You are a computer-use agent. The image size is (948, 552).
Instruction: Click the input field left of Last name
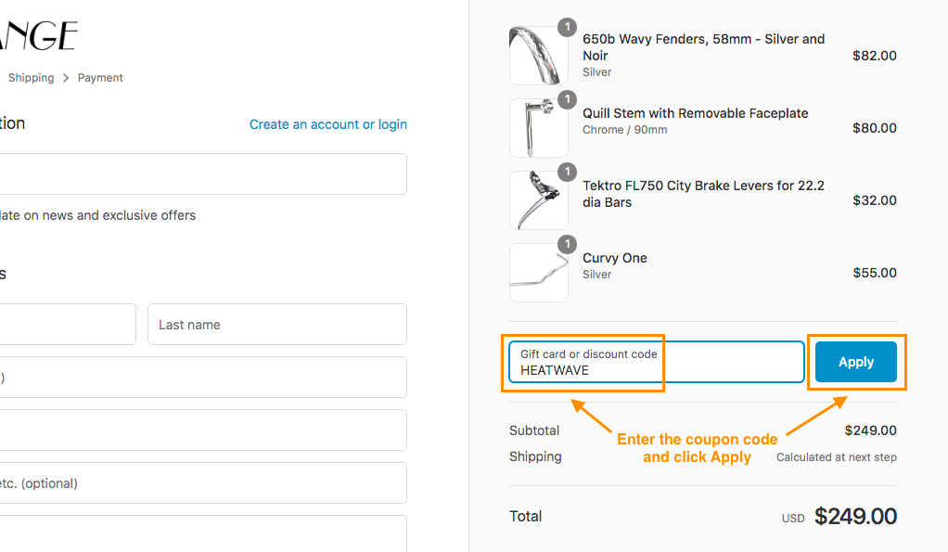pyautogui.click(x=67, y=325)
